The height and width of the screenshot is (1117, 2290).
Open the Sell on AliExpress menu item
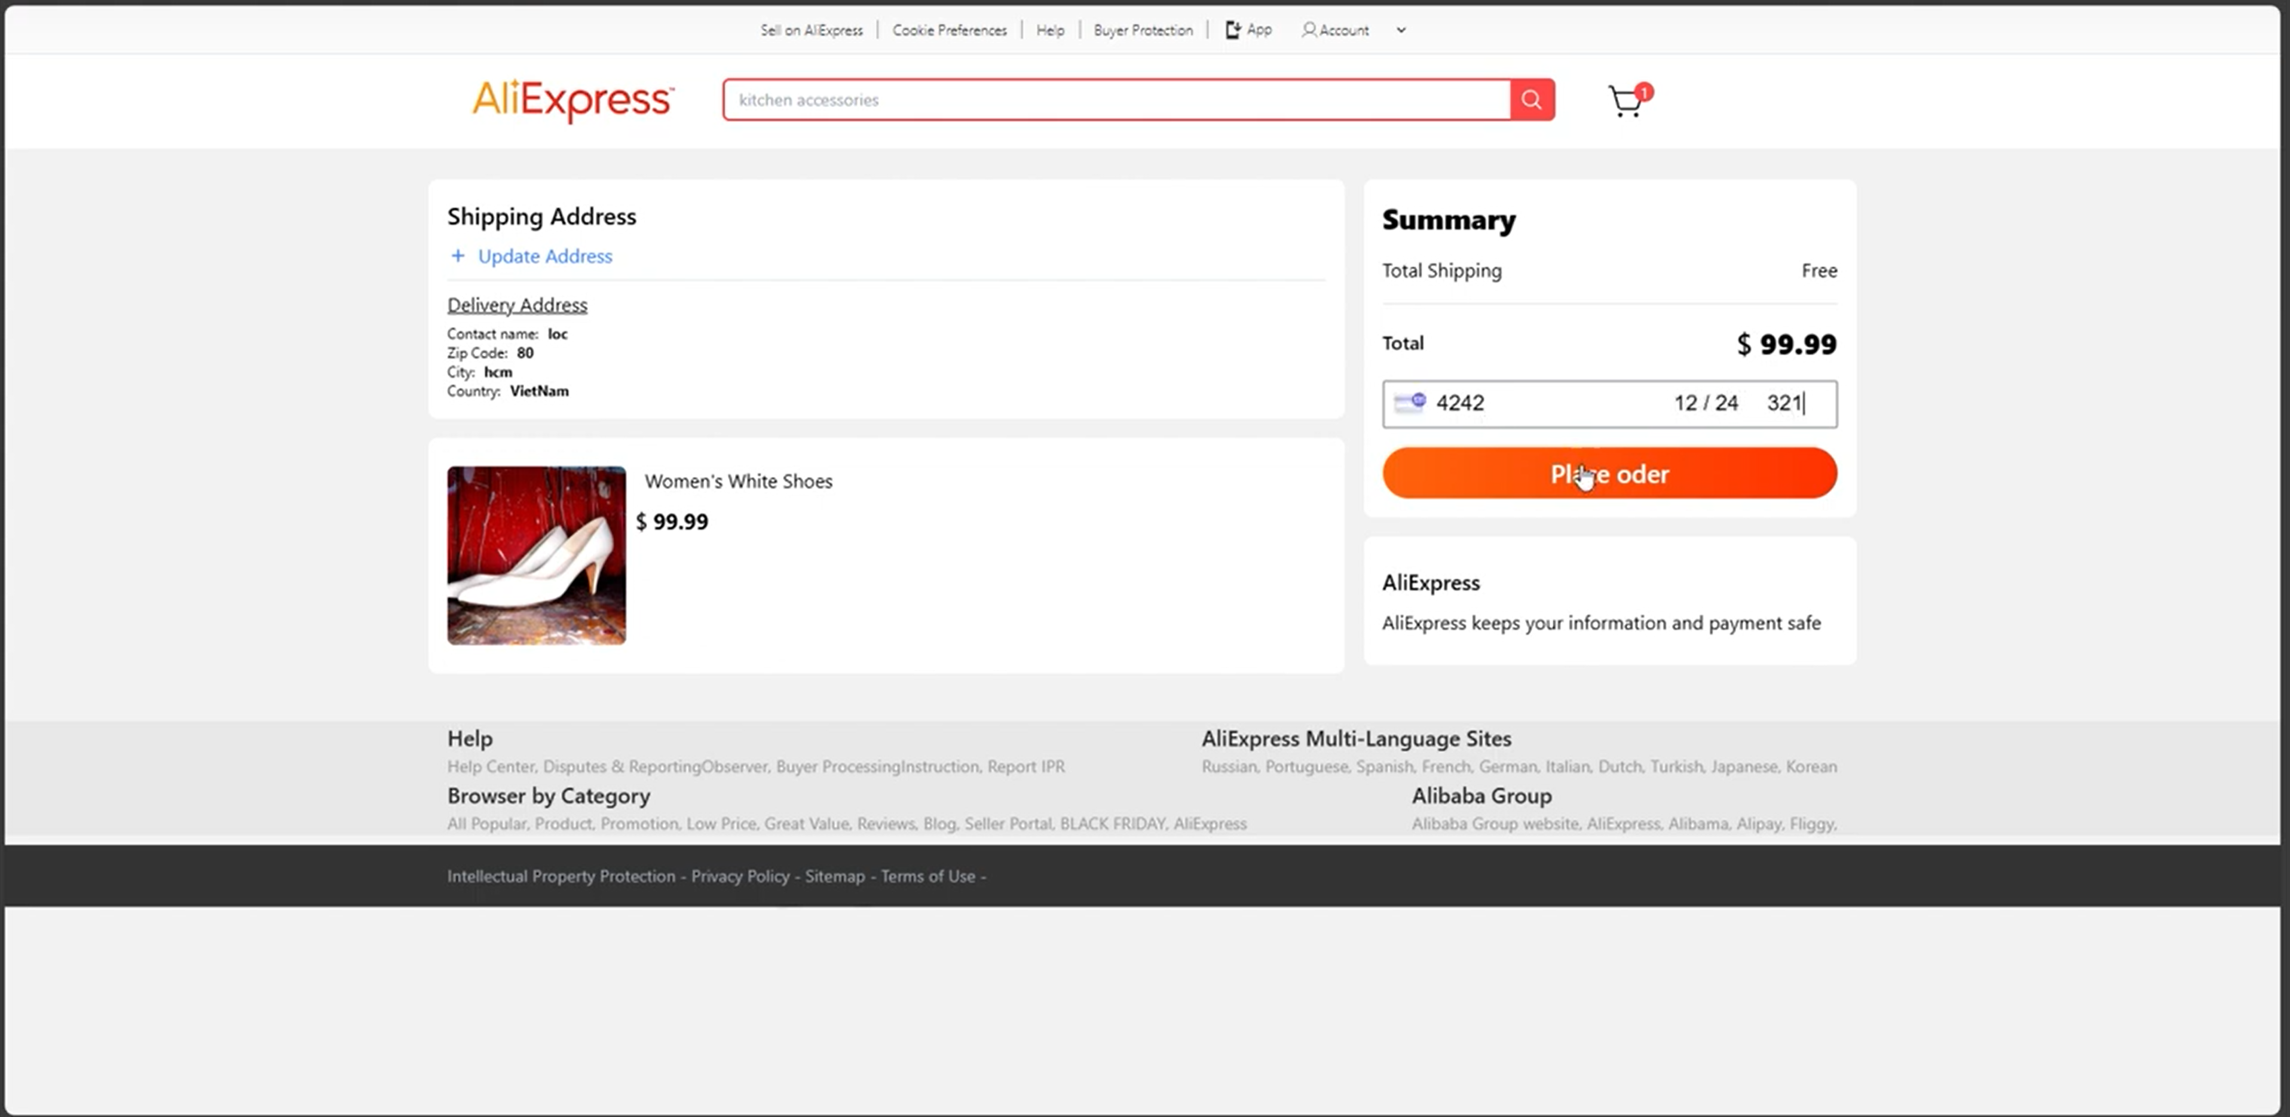coord(811,30)
